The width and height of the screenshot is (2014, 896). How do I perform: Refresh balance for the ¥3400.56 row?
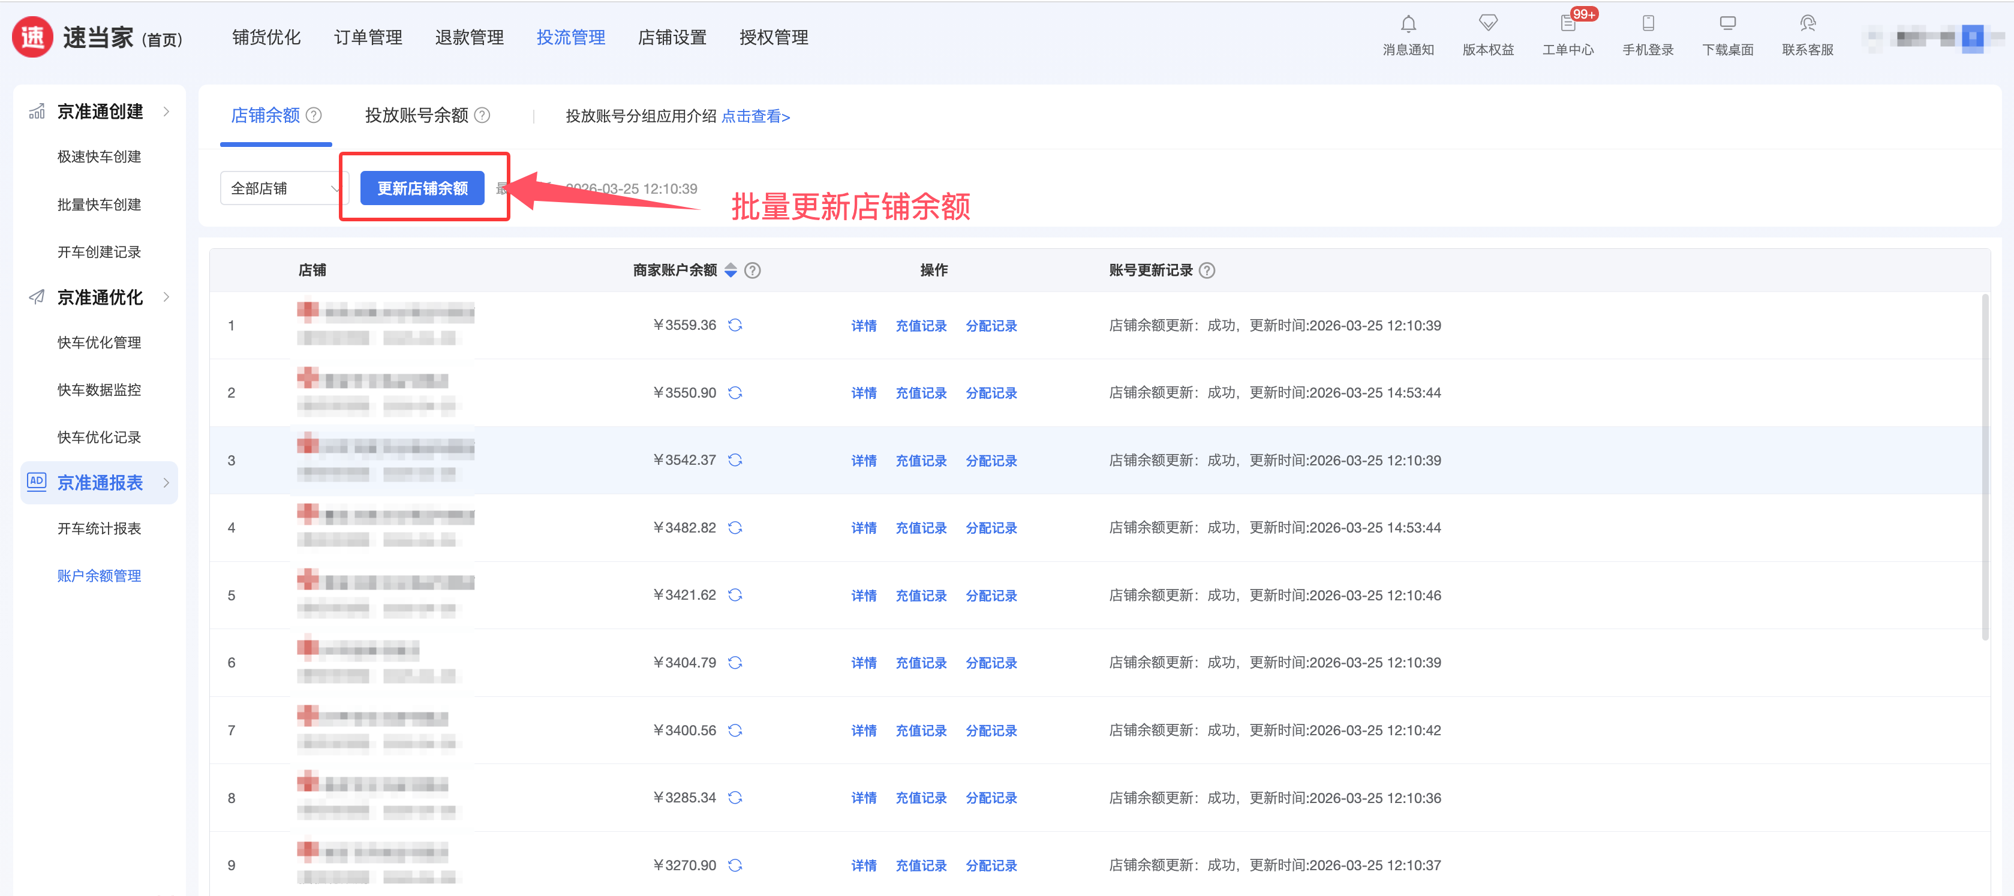coord(735,730)
